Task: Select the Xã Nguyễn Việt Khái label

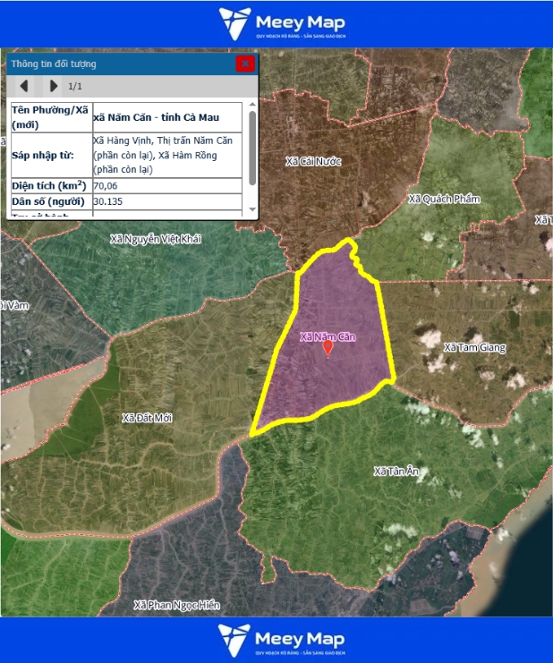Action: 156,239
